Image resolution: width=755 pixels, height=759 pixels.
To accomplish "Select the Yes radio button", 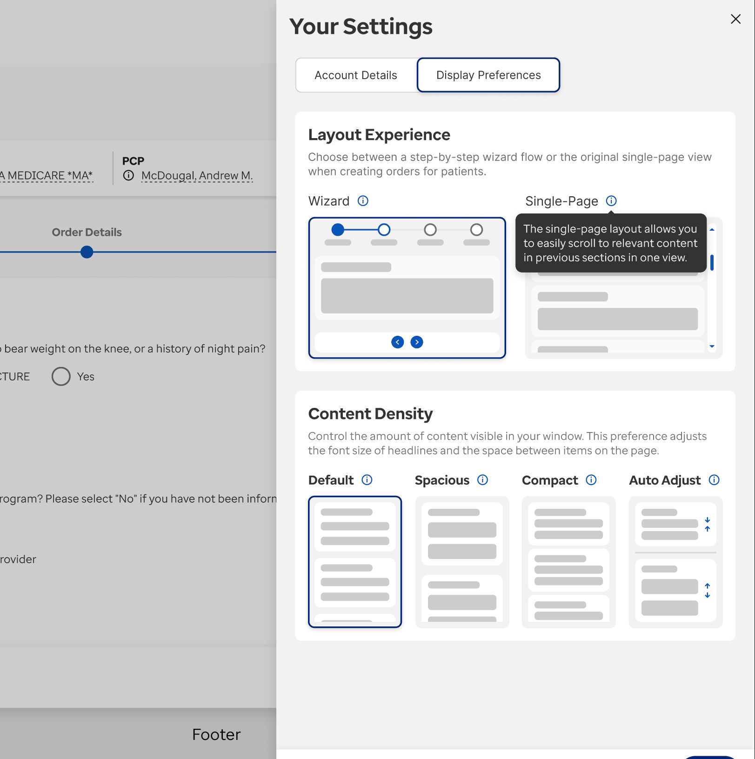I will tap(61, 377).
